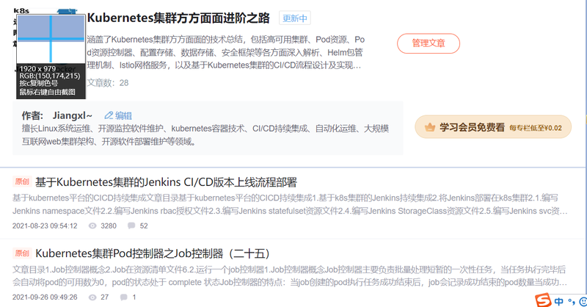The image size is (587, 307).
Task: Click the emoji face icon in the IME bar
Action: (x=583, y=301)
